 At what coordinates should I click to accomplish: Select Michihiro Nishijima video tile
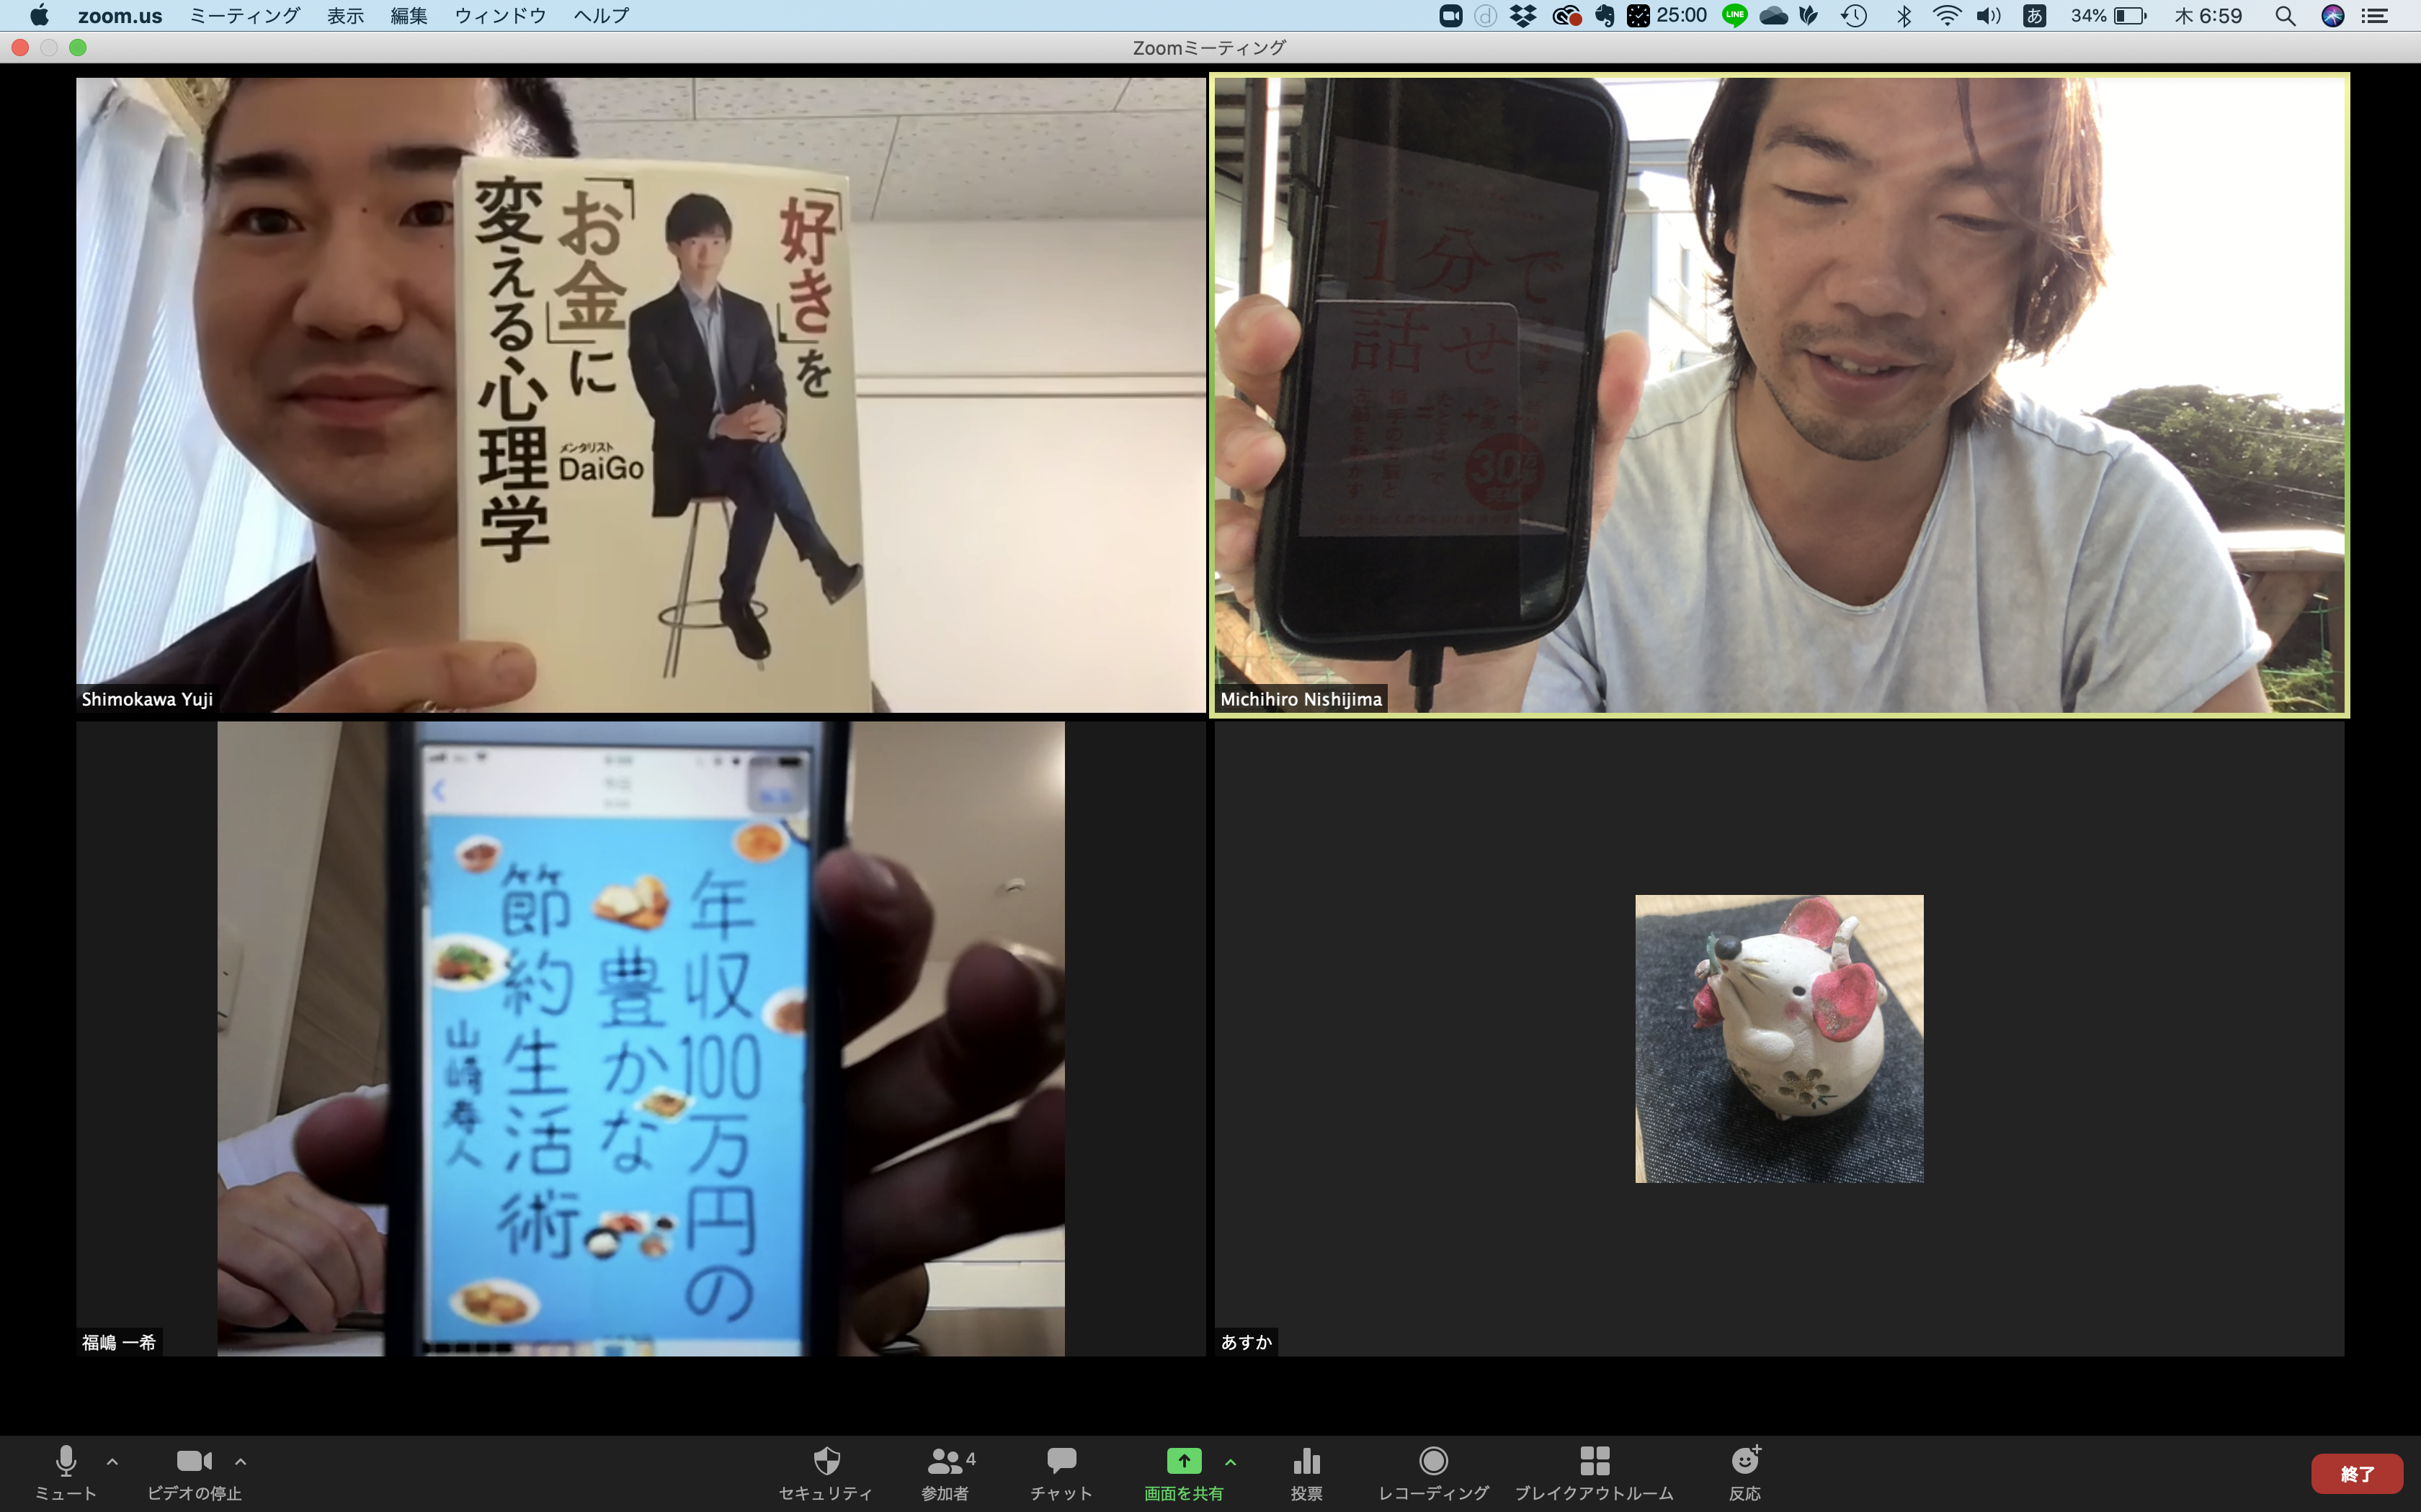pyautogui.click(x=1779, y=395)
